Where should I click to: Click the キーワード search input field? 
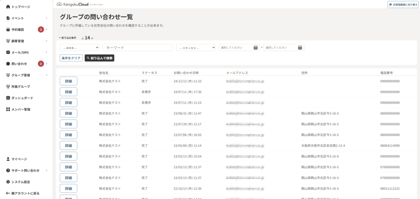(137, 48)
